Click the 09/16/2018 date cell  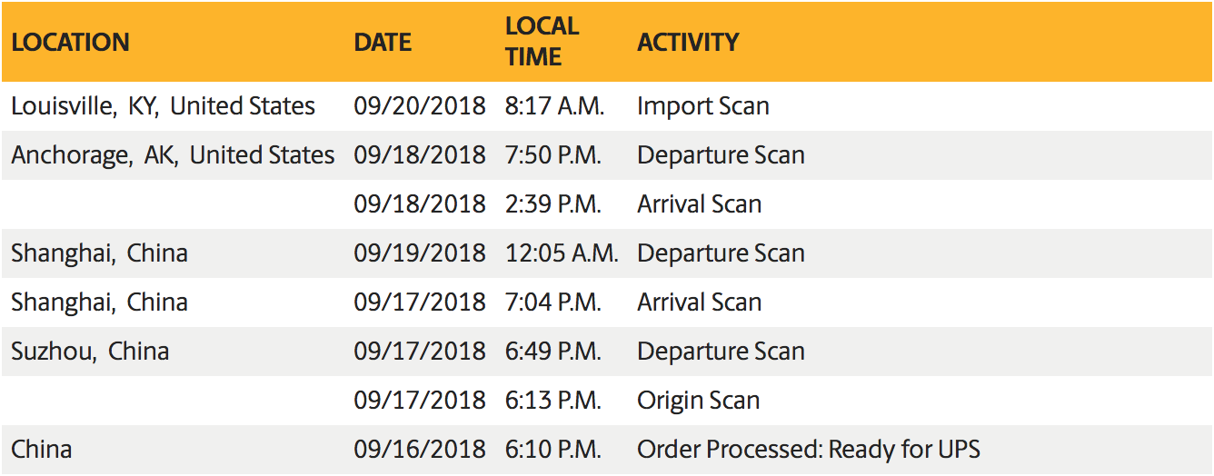[x=420, y=450]
